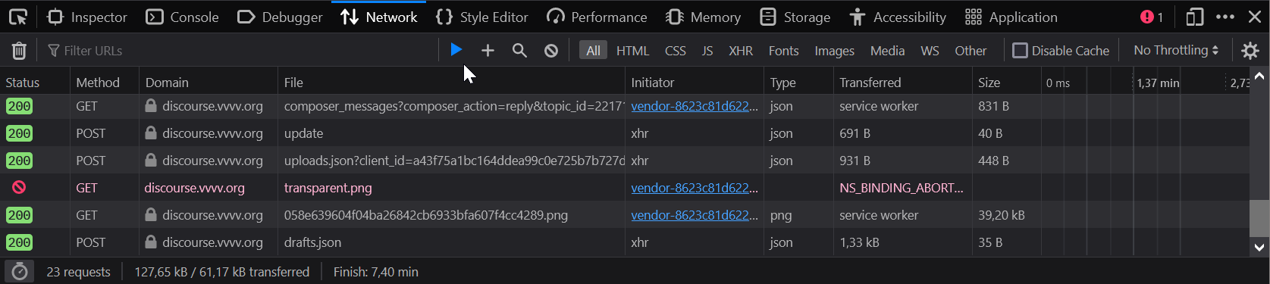Filter requests by XHR type
This screenshot has height=284, width=1270.
pyautogui.click(x=741, y=50)
